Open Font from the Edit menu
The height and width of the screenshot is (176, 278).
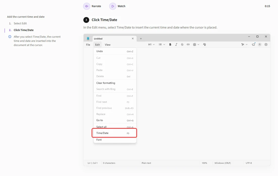pyautogui.click(x=115, y=140)
